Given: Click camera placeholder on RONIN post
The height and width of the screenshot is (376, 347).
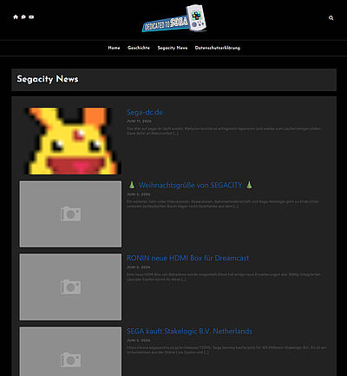Looking at the screenshot, I should (70, 287).
